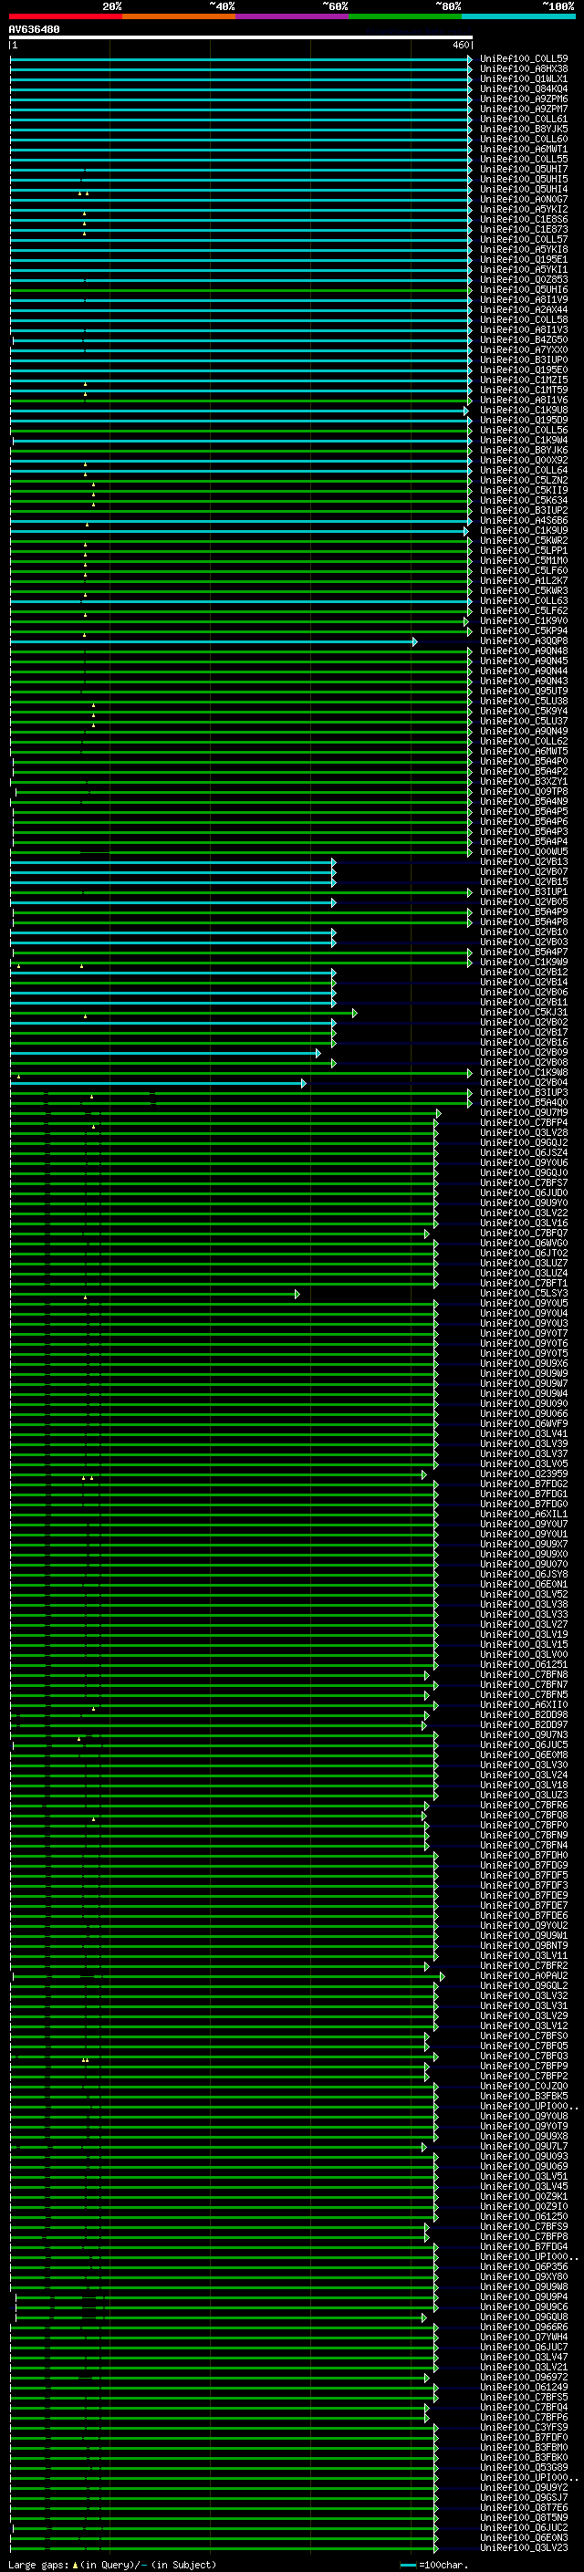The image size is (584, 2572).
Task: Click hit label UniRef100_B3FBM0
Action: tap(524, 2448)
